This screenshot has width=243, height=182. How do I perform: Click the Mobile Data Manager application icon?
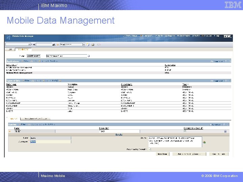point(8,37)
